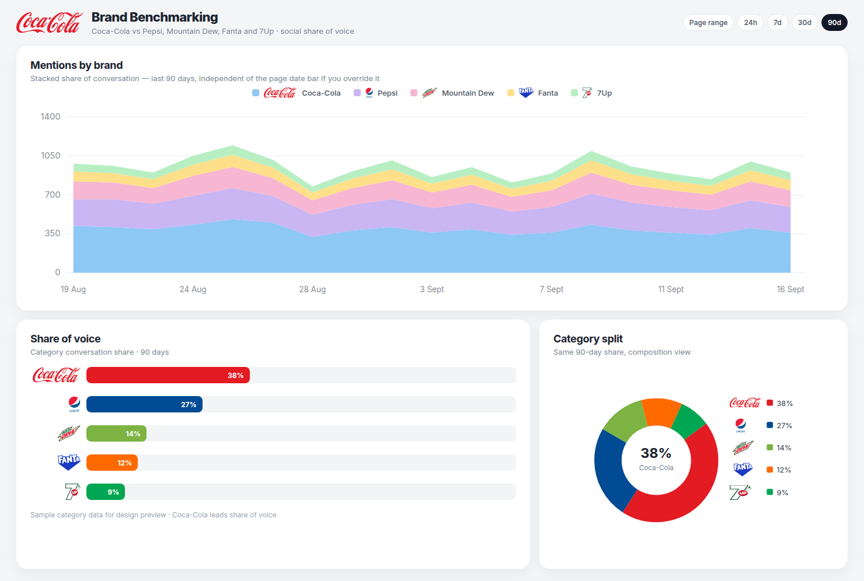
Task: Toggle the yellow Fanta legend swatch
Action: point(511,93)
